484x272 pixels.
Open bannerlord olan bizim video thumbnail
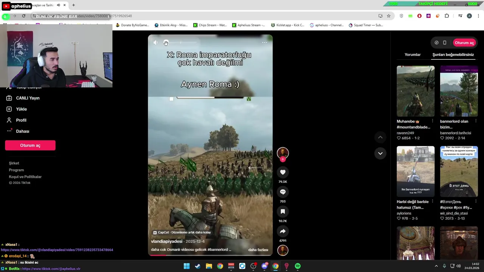[x=459, y=91]
